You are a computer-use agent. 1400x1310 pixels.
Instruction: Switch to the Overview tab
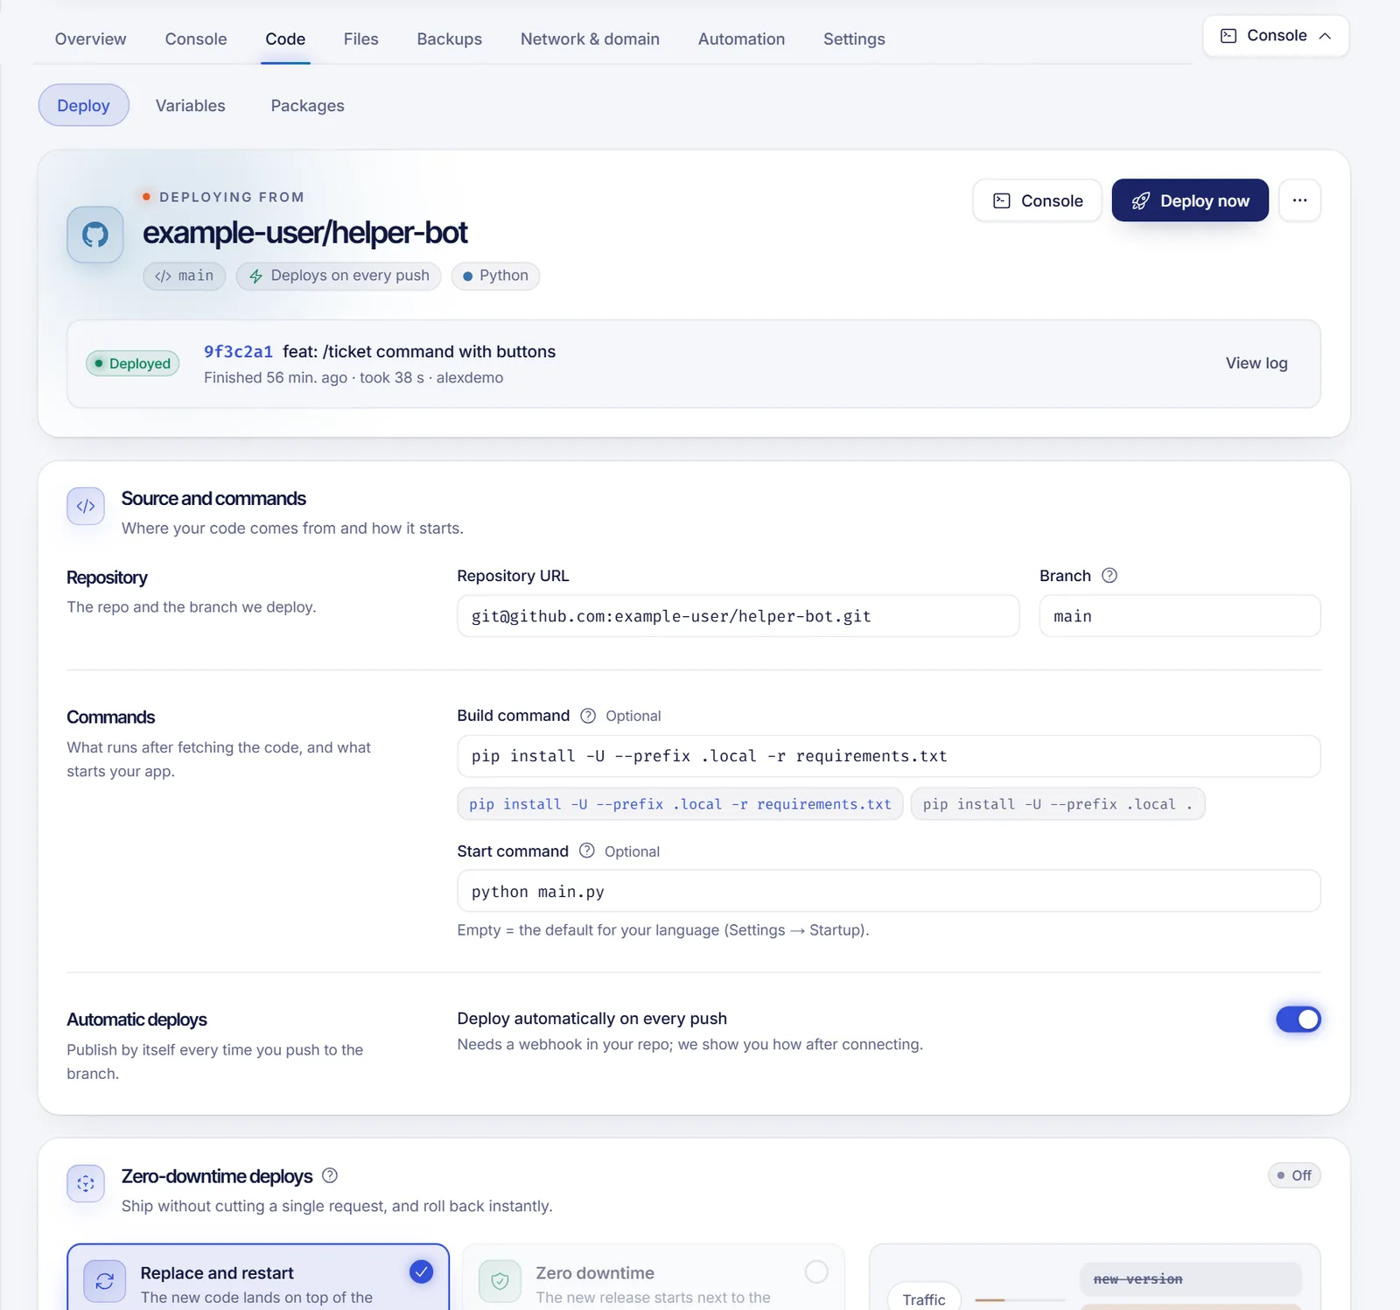click(90, 39)
